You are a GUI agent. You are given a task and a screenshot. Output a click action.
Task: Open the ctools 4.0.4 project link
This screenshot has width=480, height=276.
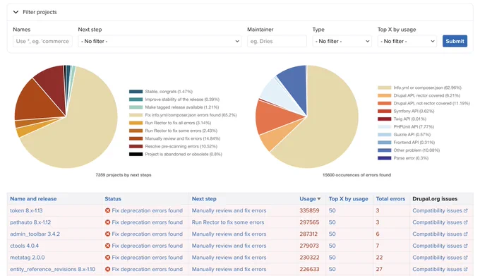[x=24, y=246]
